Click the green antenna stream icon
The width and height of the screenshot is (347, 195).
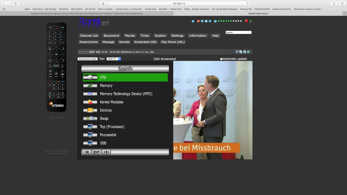pos(250,21)
